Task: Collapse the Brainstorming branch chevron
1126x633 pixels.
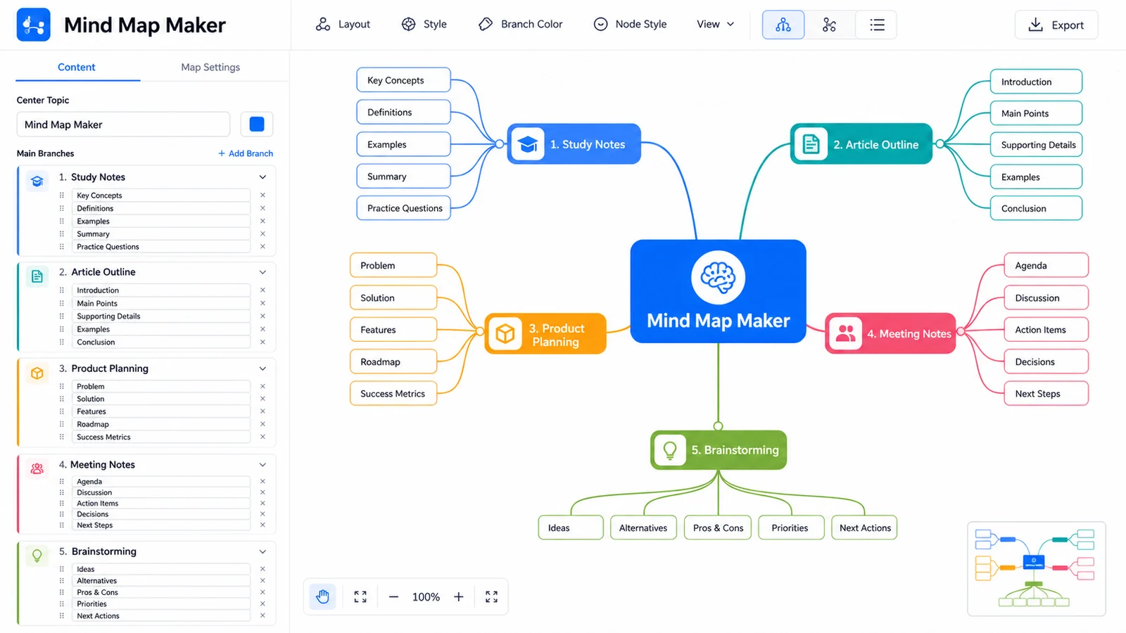Action: coord(262,551)
